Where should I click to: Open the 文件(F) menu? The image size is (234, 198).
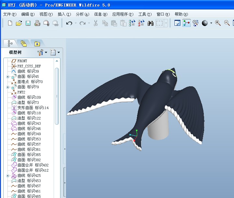pos(10,14)
